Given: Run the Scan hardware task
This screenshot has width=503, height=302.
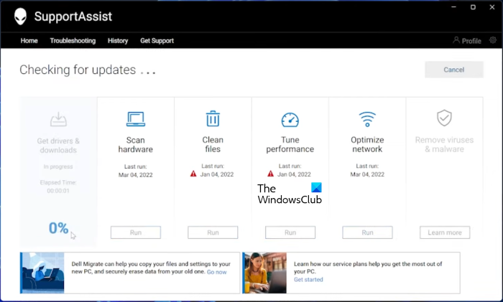Looking at the screenshot, I should (x=136, y=232).
